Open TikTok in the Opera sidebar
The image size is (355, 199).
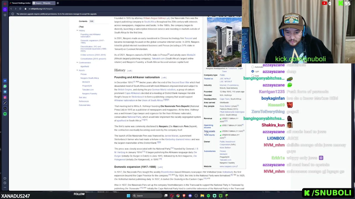coord(5,103)
